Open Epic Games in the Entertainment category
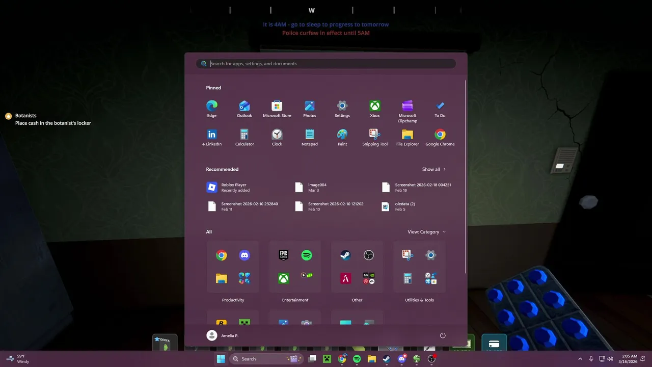652x367 pixels. [283, 255]
